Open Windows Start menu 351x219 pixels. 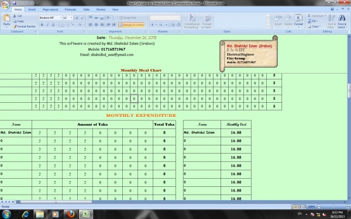6,214
